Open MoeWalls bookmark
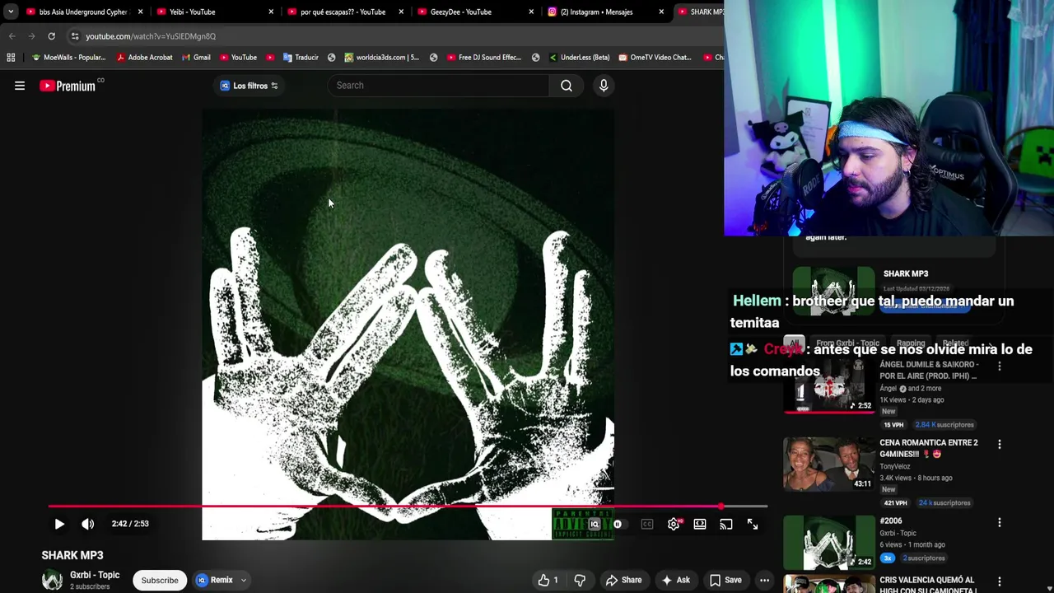Screen dimensions: 1054x593 point(68,58)
